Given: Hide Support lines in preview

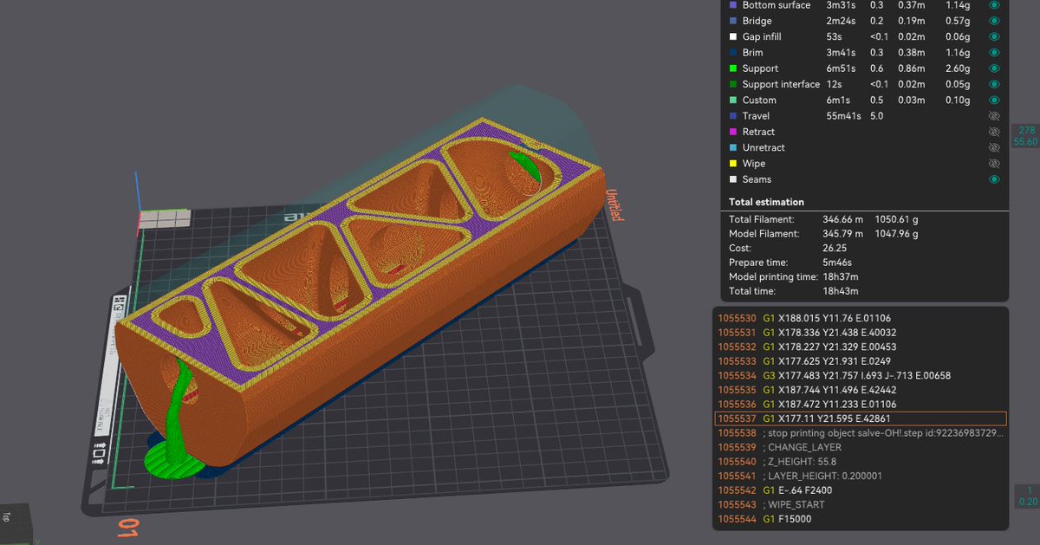Looking at the screenshot, I should (994, 68).
